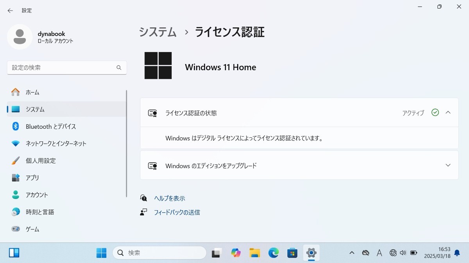Image resolution: width=469 pixels, height=263 pixels.
Task: Launch Copilot from the taskbar
Action: coord(236,253)
